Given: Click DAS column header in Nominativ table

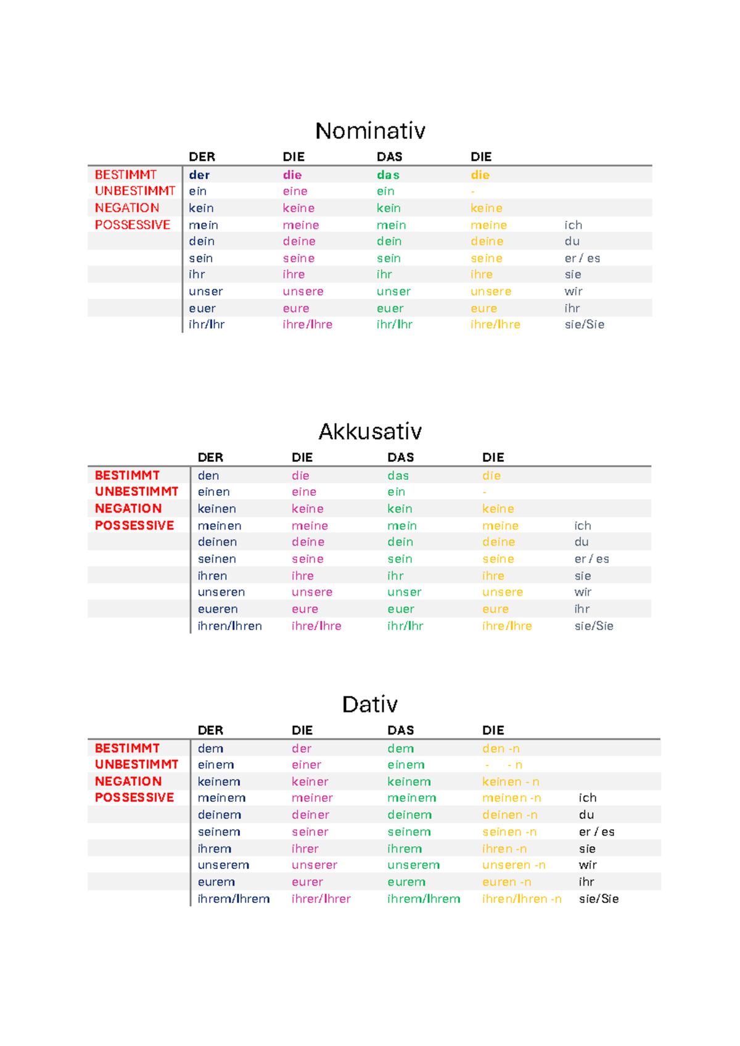Looking at the screenshot, I should click(x=389, y=157).
